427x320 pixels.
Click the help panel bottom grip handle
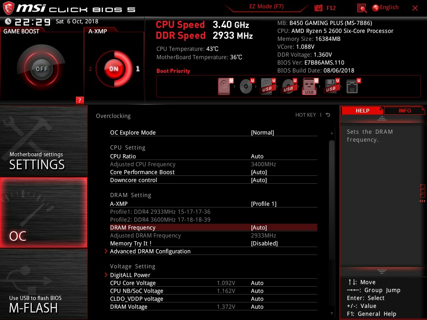[x=382, y=272]
